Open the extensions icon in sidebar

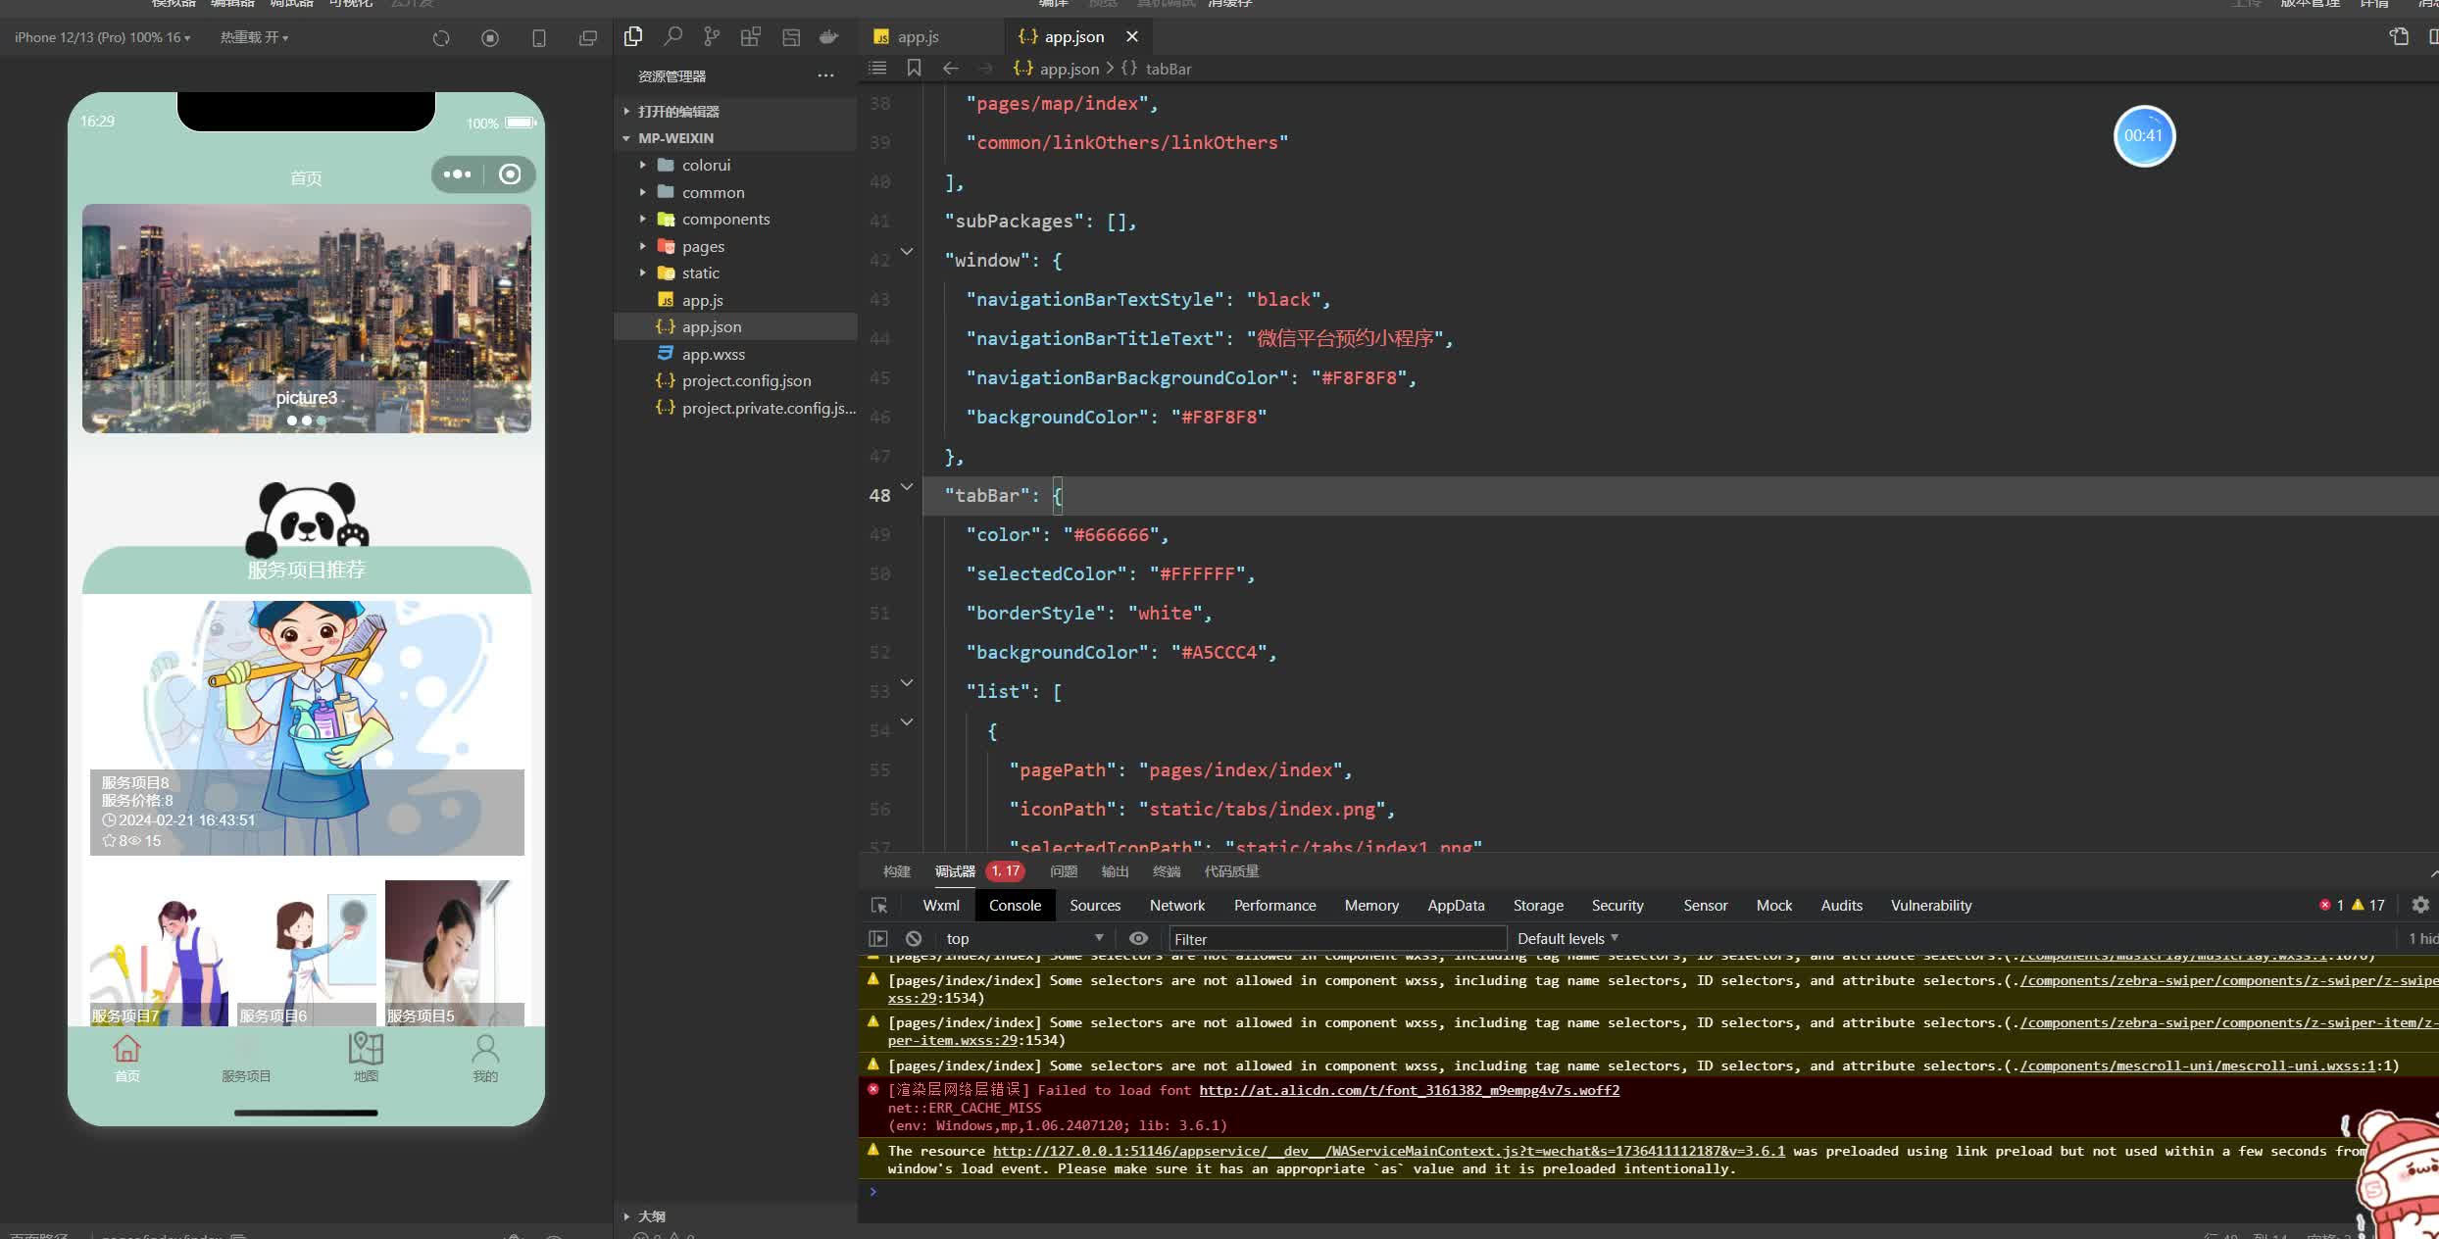[x=751, y=37]
